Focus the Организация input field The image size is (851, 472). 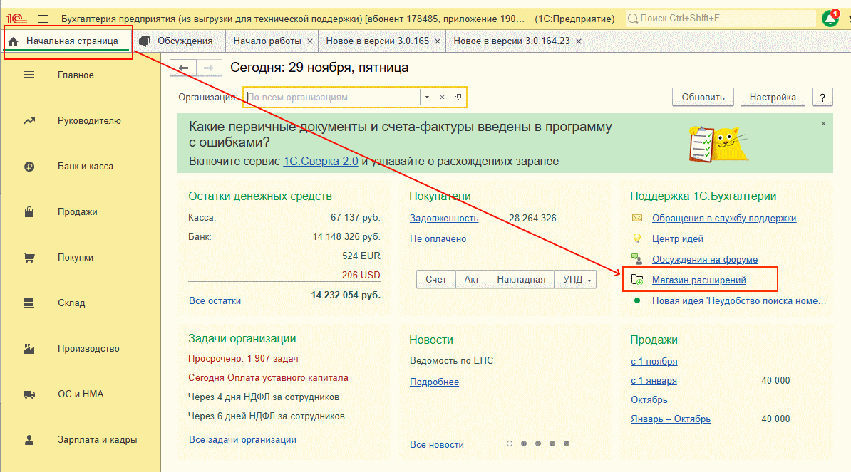[x=332, y=97]
